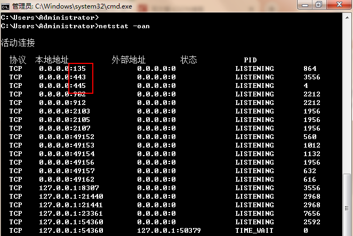353x236 pixels.
Task: Maximize the cmd.exe window
Action: [319, 5]
